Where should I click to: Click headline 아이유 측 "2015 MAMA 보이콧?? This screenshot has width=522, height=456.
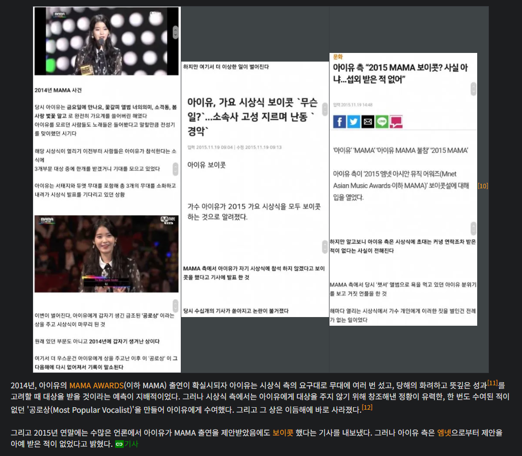click(400, 73)
